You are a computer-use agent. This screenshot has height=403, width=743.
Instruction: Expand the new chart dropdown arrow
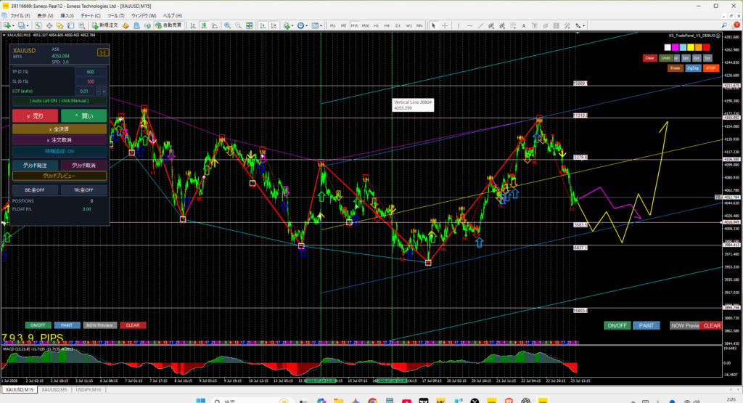coord(13,25)
